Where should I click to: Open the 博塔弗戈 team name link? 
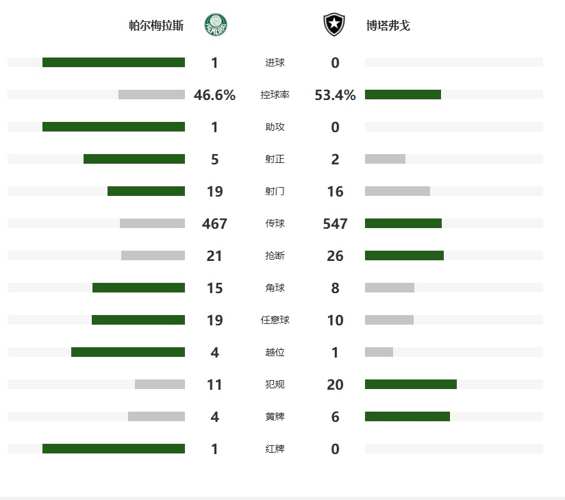pos(388,25)
